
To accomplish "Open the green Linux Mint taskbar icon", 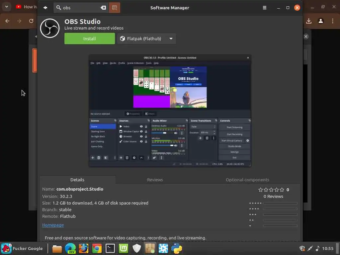I will point(124,248).
